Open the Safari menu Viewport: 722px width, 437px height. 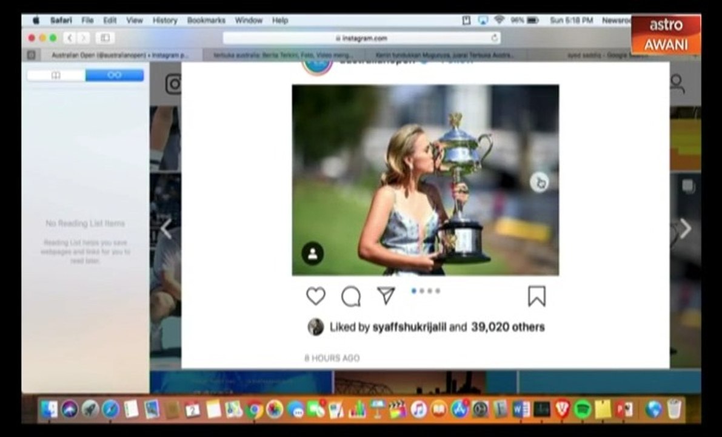click(61, 20)
